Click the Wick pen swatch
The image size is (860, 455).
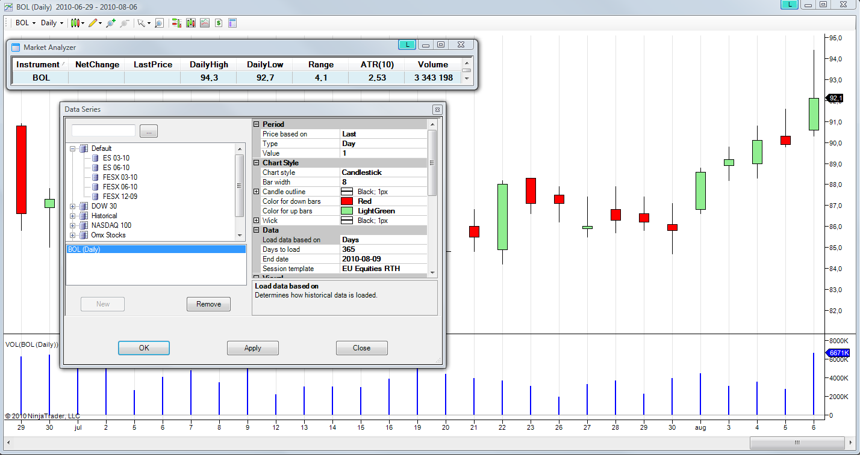click(x=347, y=221)
